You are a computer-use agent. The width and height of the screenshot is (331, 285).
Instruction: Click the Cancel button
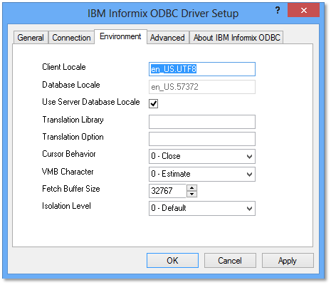(230, 260)
